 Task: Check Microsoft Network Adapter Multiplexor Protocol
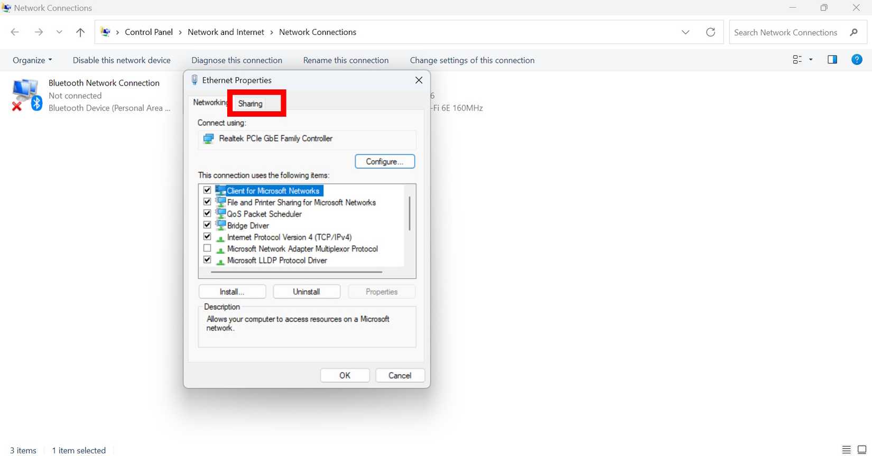207,248
